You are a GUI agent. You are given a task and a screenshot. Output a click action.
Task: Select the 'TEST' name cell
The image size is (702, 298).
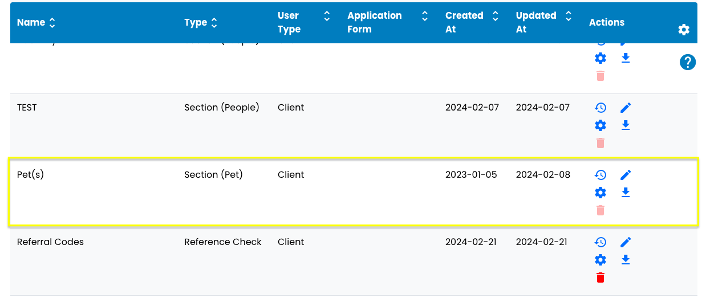(x=27, y=107)
